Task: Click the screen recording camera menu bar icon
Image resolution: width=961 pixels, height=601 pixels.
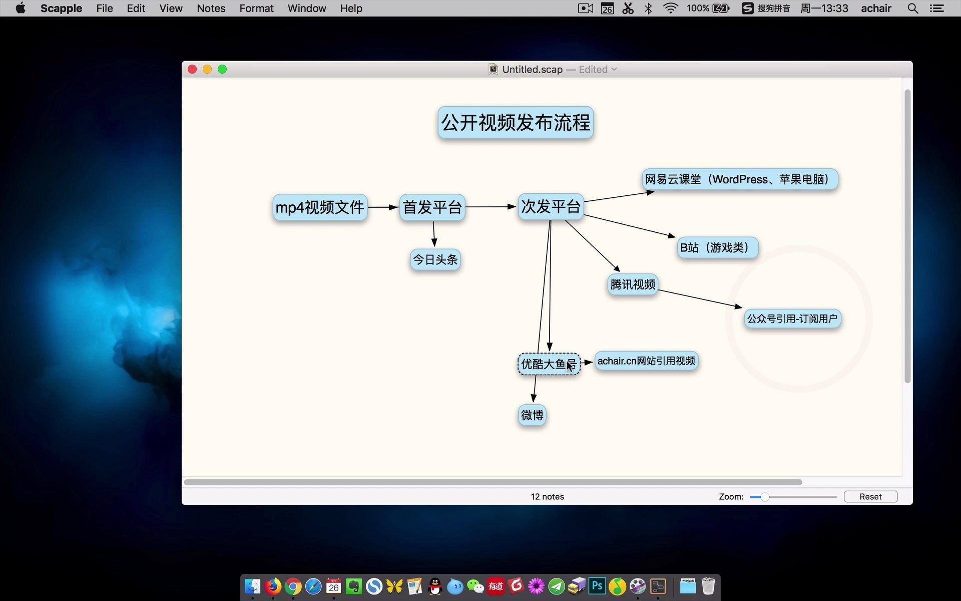Action: point(585,8)
